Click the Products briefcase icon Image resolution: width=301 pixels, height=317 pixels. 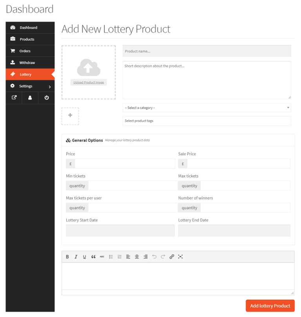13,39
